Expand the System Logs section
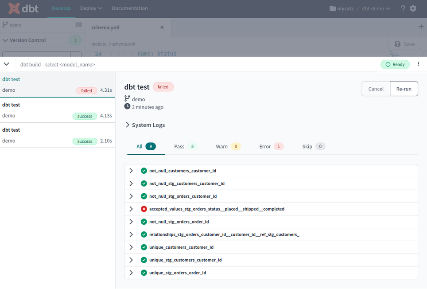427x289 pixels. [128, 125]
